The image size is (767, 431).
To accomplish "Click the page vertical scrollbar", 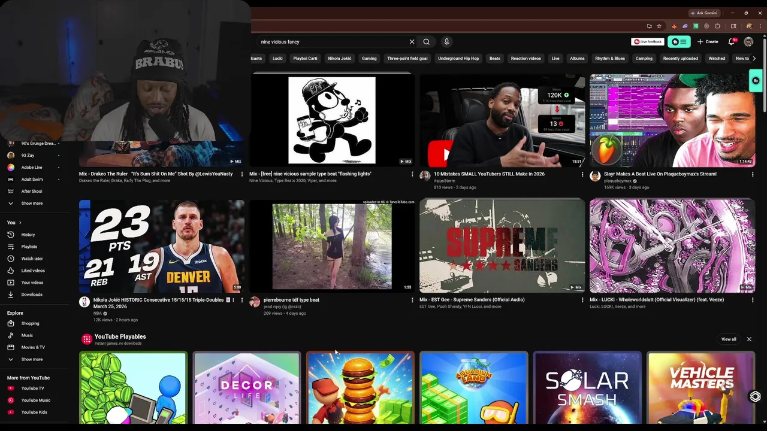I will click(764, 227).
